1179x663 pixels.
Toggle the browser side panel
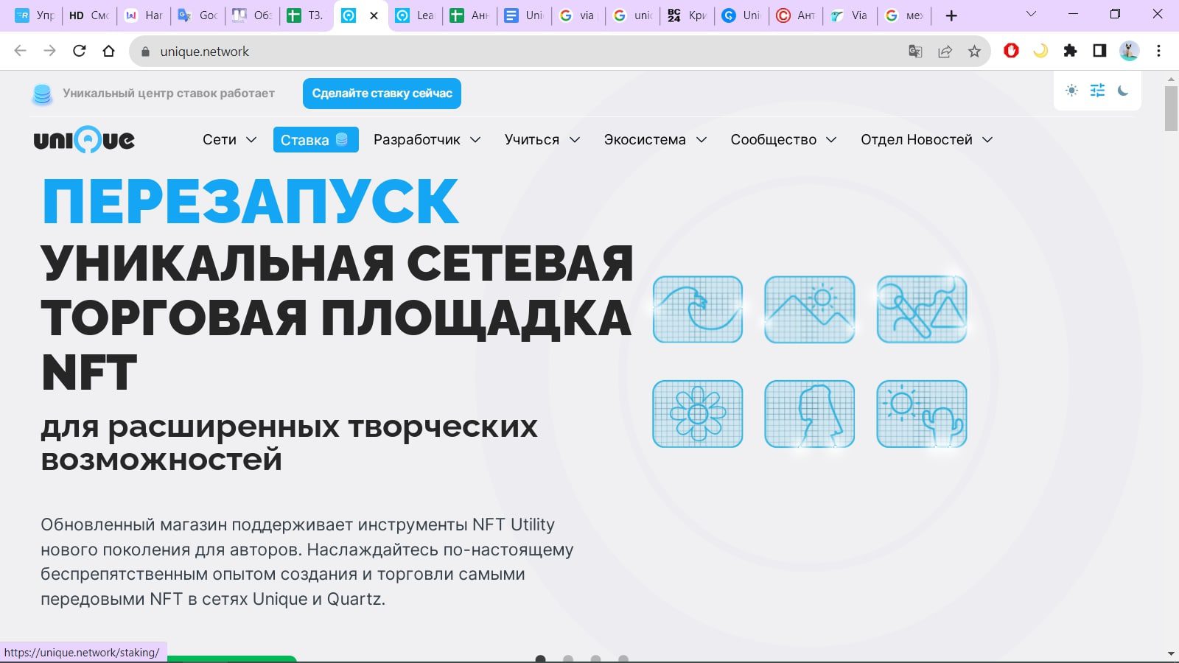[x=1099, y=51]
